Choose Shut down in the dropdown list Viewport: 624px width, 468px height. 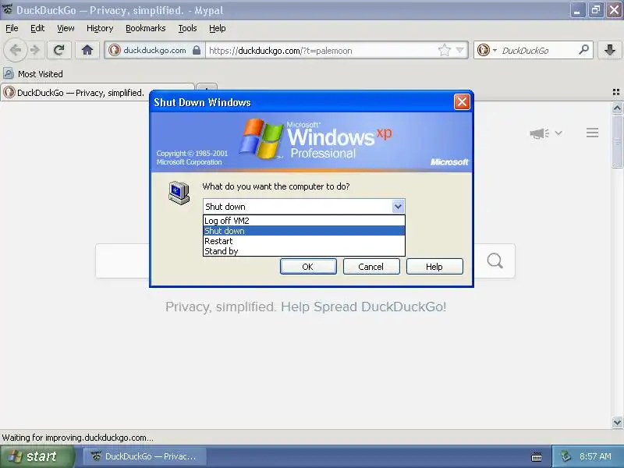[x=304, y=231]
